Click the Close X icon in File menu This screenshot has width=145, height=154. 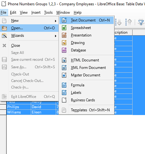pos(4,46)
